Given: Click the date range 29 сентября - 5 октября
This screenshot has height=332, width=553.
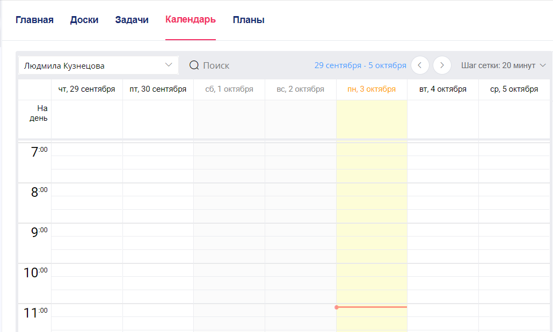Looking at the screenshot, I should pyautogui.click(x=360, y=65).
